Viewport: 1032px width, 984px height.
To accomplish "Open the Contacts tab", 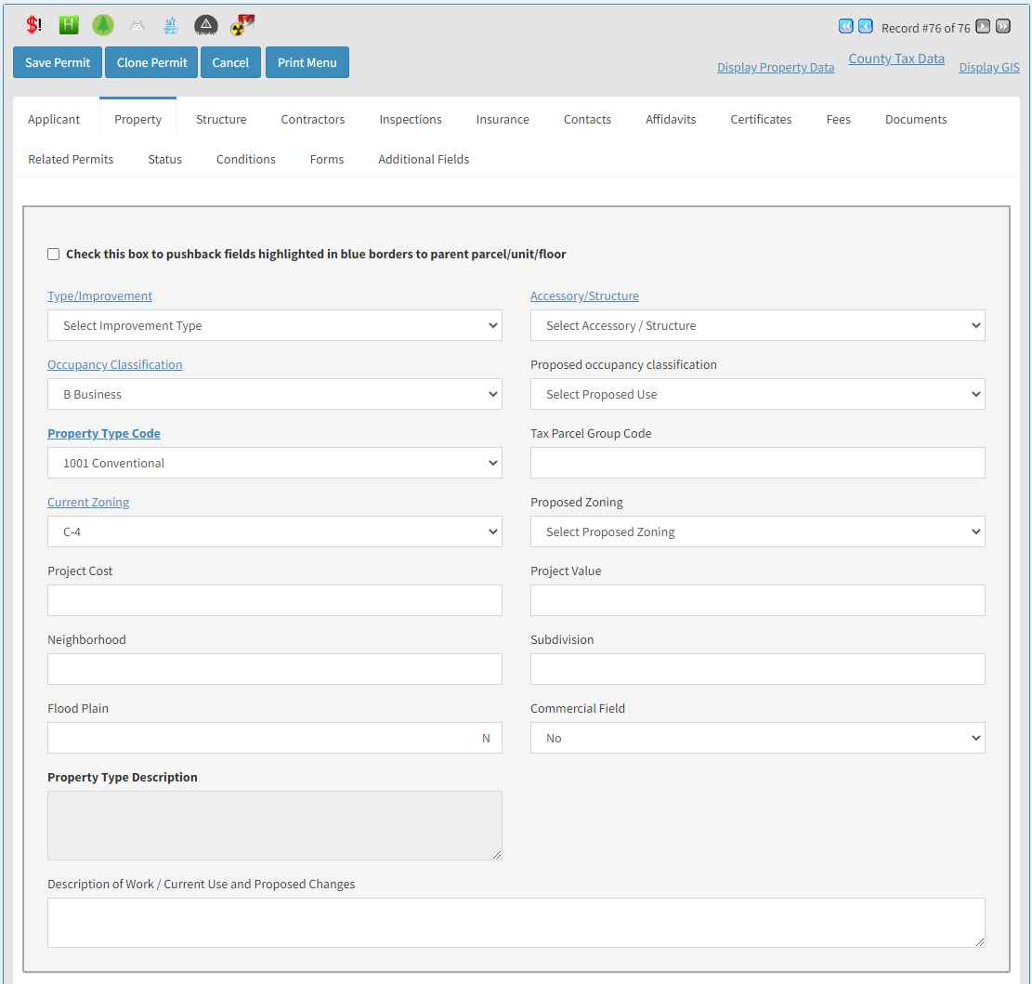I will tap(587, 119).
